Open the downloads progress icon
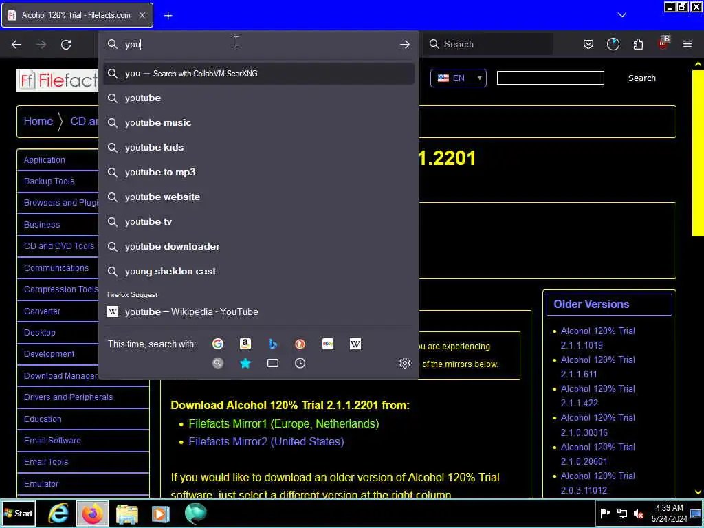Viewport: 704px width, 528px height. point(613,44)
